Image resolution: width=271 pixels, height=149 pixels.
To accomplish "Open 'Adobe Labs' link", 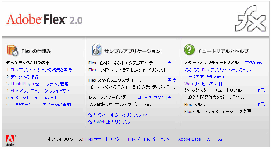I will pyautogui.click(x=189, y=139).
